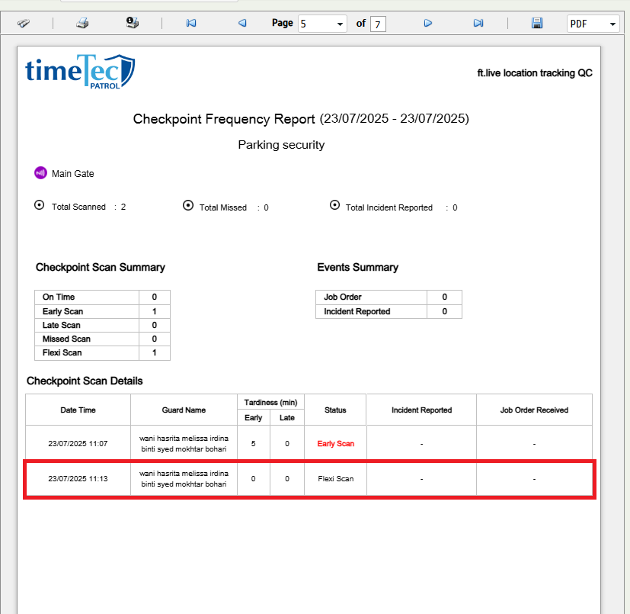This screenshot has height=614, width=630.
Task: Click the Main Gate checkpoint label
Action: pos(72,173)
